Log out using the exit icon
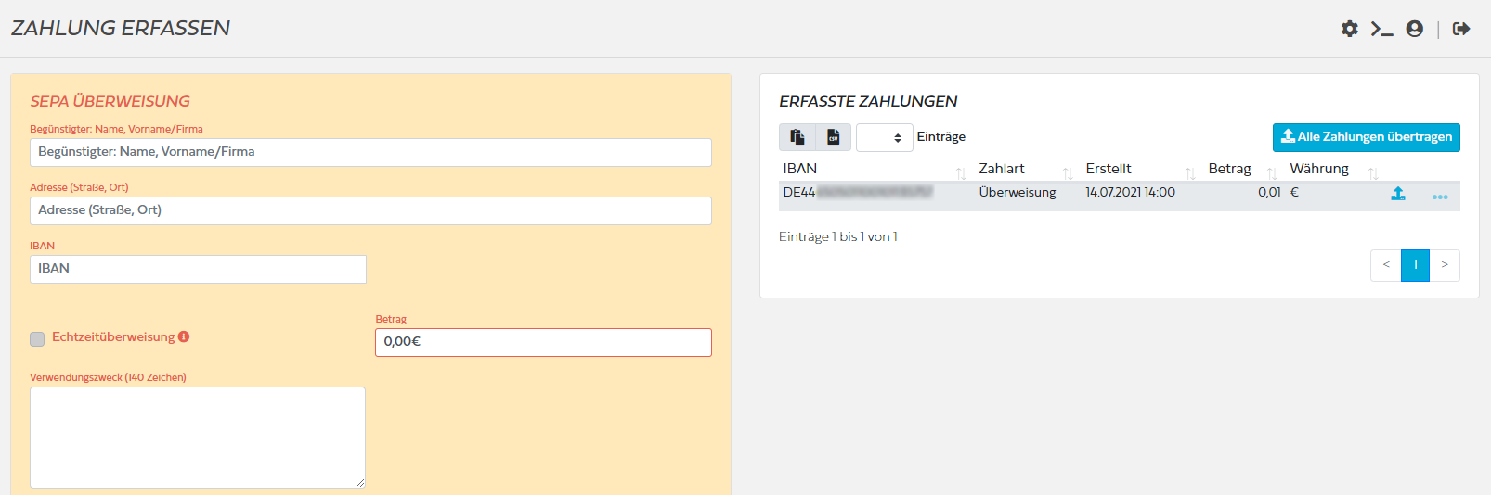 1461,29
